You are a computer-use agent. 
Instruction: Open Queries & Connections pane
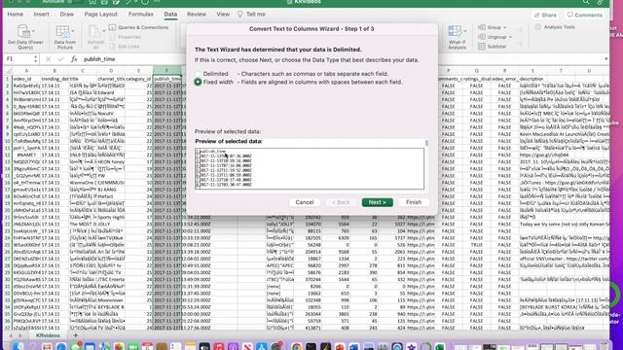[x=138, y=27]
